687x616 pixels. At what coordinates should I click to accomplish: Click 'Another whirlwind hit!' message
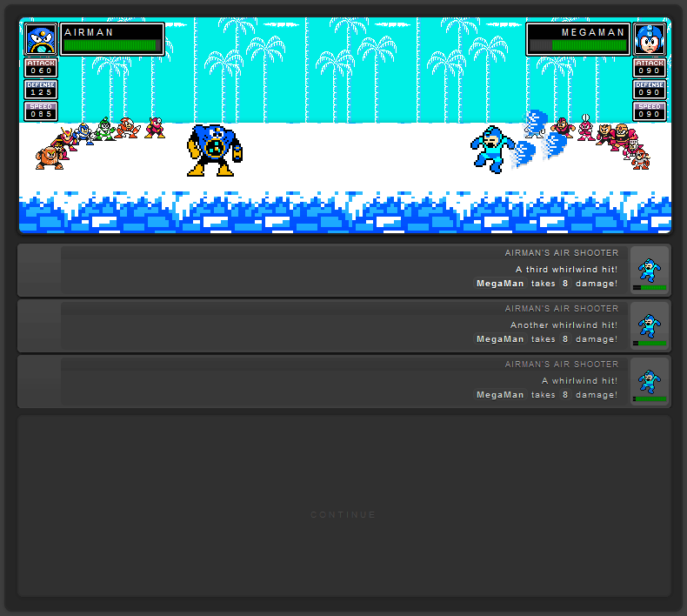coord(564,325)
